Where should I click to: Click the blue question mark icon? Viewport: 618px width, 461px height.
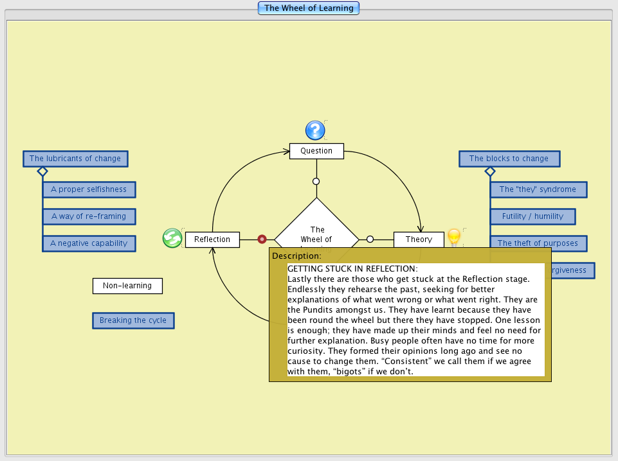(314, 130)
